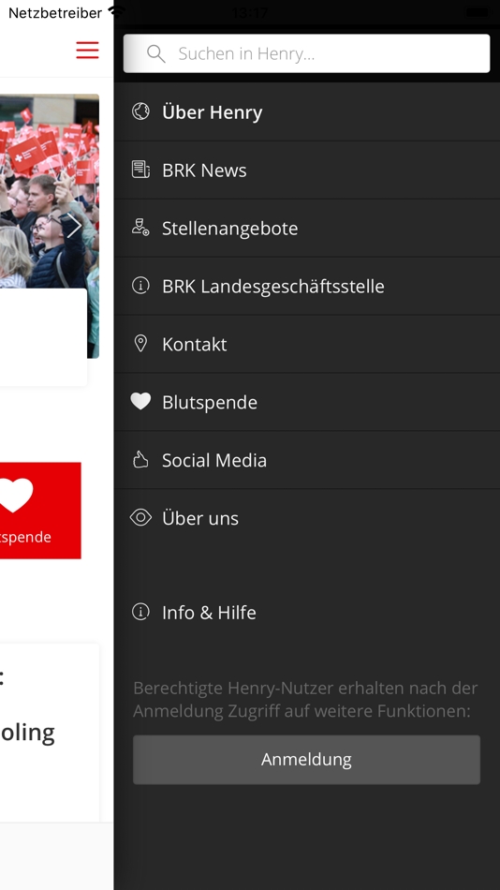
Task: Open the Kontakt menu item
Action: coord(307,344)
